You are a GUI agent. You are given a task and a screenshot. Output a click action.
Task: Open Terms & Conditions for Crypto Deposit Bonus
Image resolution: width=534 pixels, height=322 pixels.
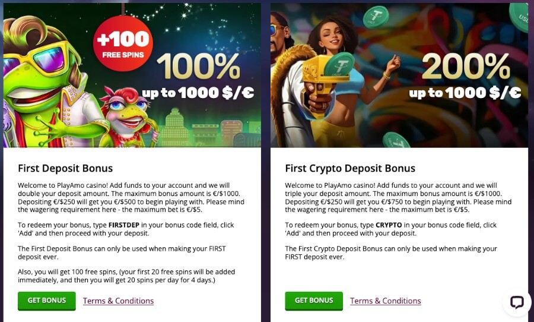tap(386, 301)
